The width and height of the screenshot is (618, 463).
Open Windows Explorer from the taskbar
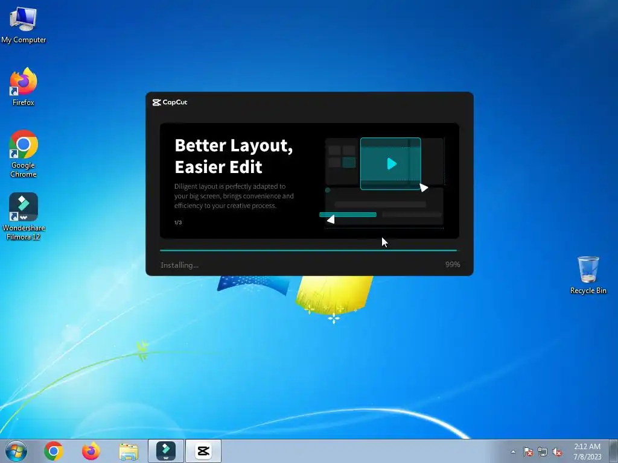click(129, 452)
